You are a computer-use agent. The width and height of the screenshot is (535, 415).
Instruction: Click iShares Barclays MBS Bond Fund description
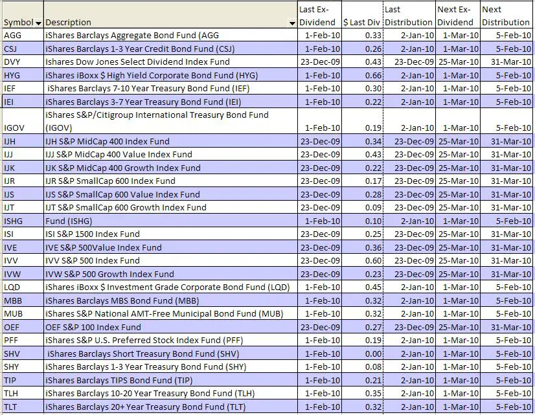pyautogui.click(x=170, y=300)
